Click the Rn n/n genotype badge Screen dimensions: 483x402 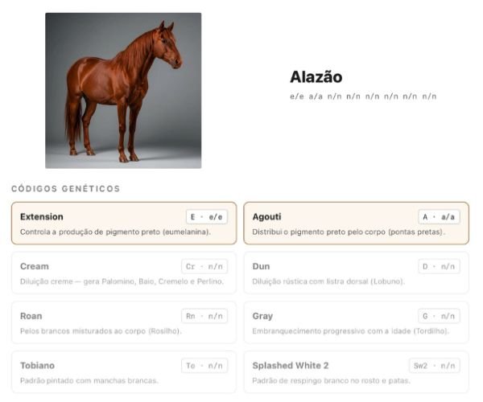(x=204, y=316)
